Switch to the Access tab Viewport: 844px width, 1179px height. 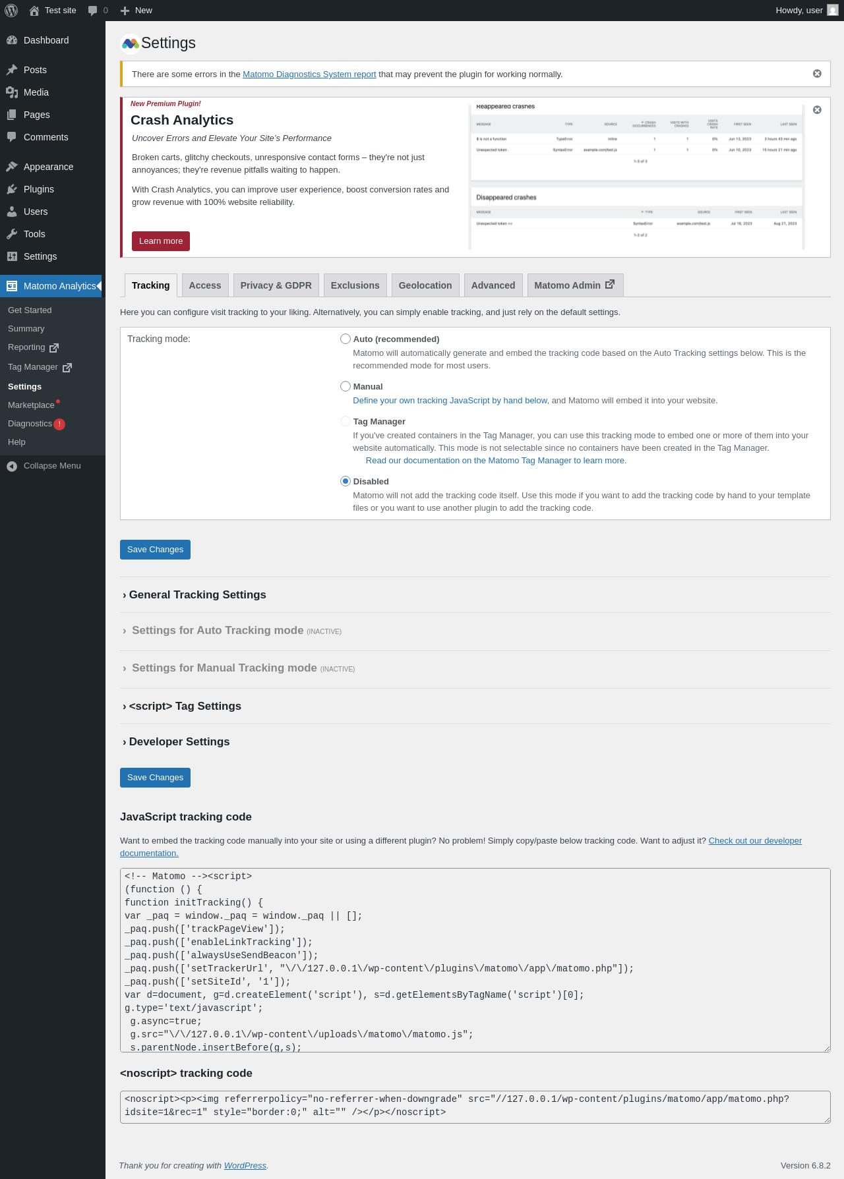[205, 285]
